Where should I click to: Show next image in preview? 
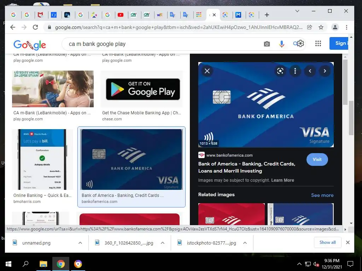(x=325, y=71)
